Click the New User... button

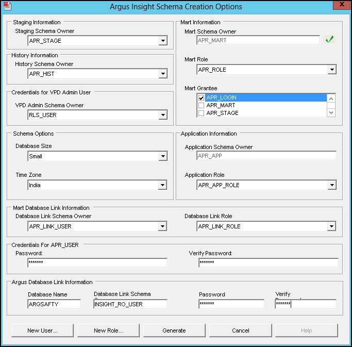tap(42, 331)
